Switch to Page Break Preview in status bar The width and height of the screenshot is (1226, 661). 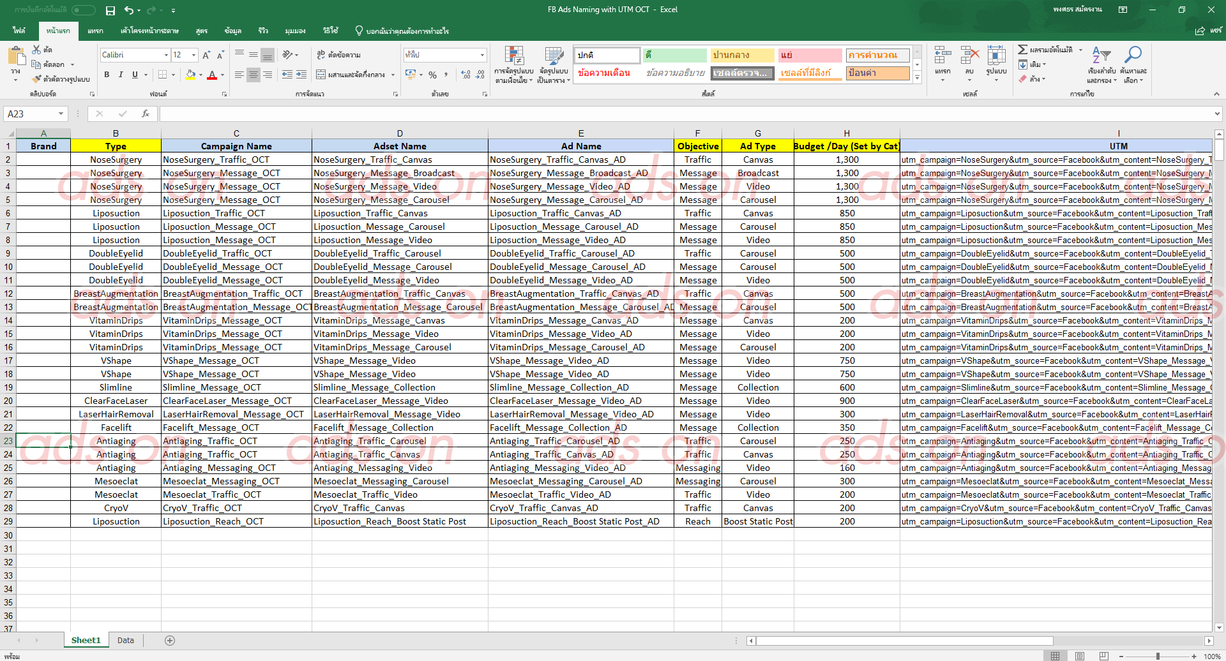1104,656
